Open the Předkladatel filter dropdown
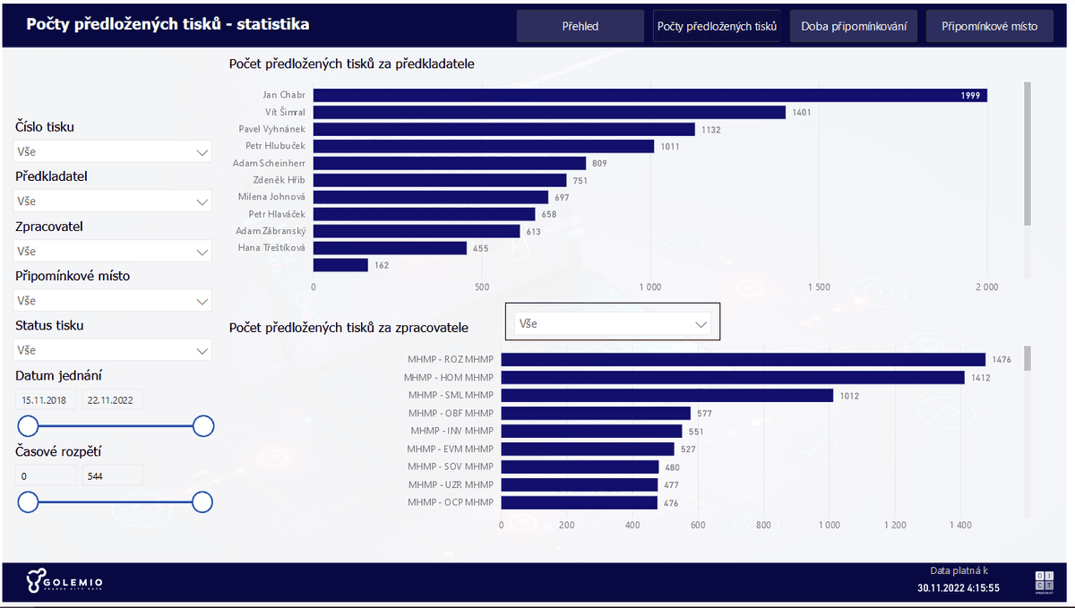 112,201
